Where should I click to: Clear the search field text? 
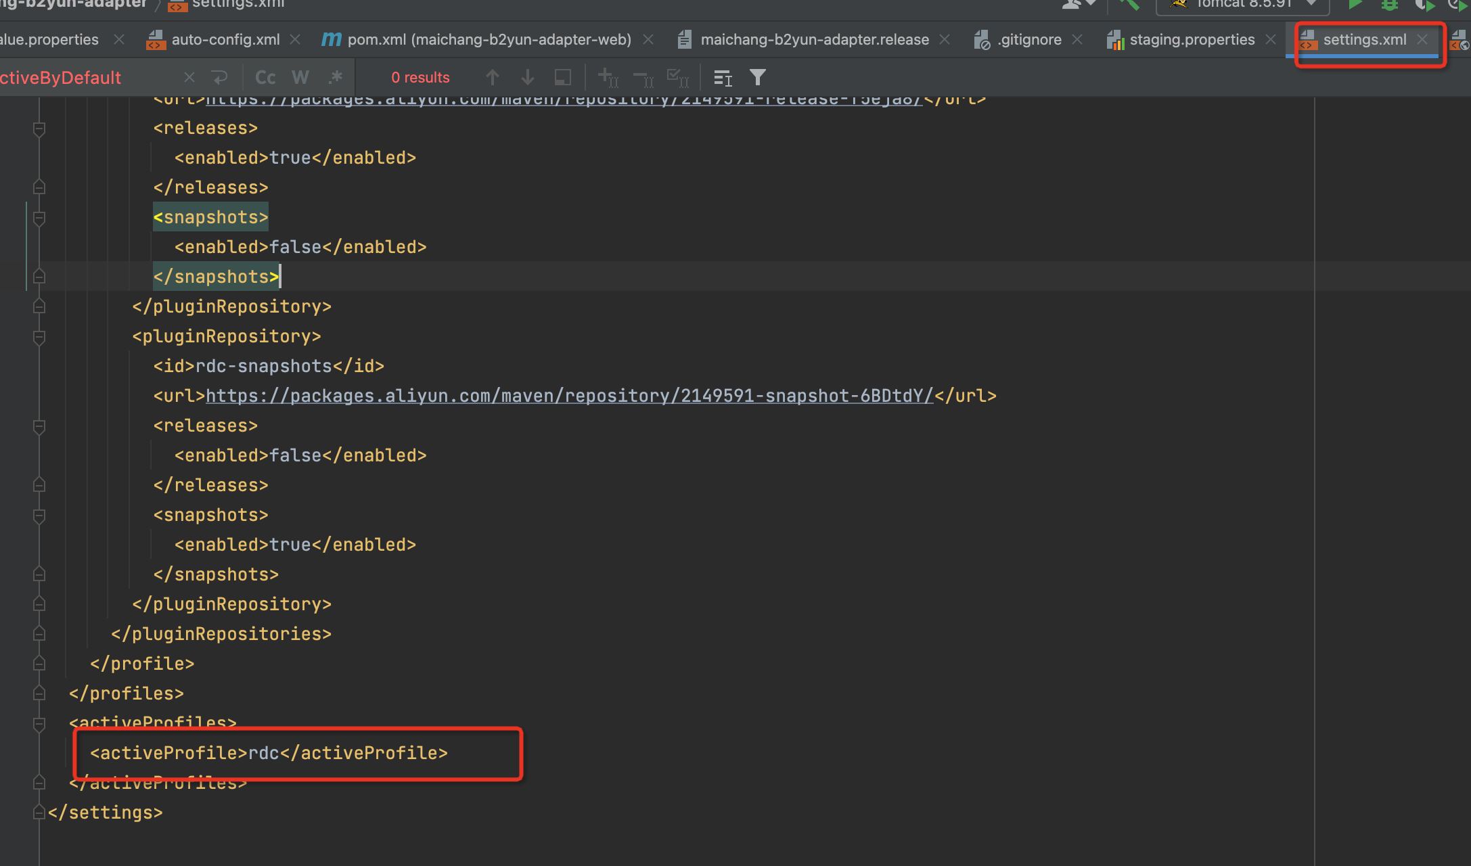point(189,78)
